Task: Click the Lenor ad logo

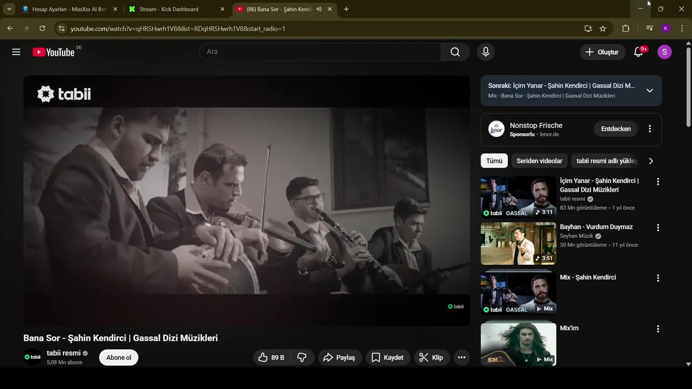Action: pos(496,129)
